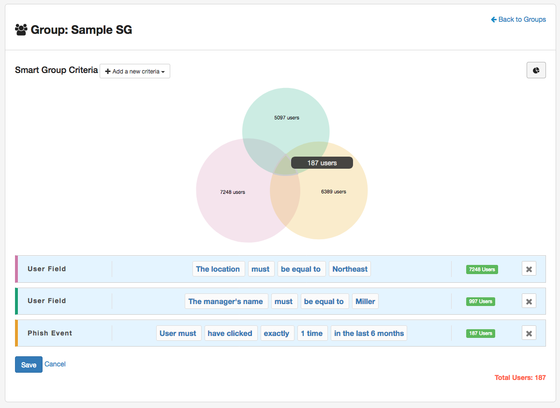The image size is (560, 408).
Task: Change the 'in the last 6 months' timeframe
Action: (368, 333)
